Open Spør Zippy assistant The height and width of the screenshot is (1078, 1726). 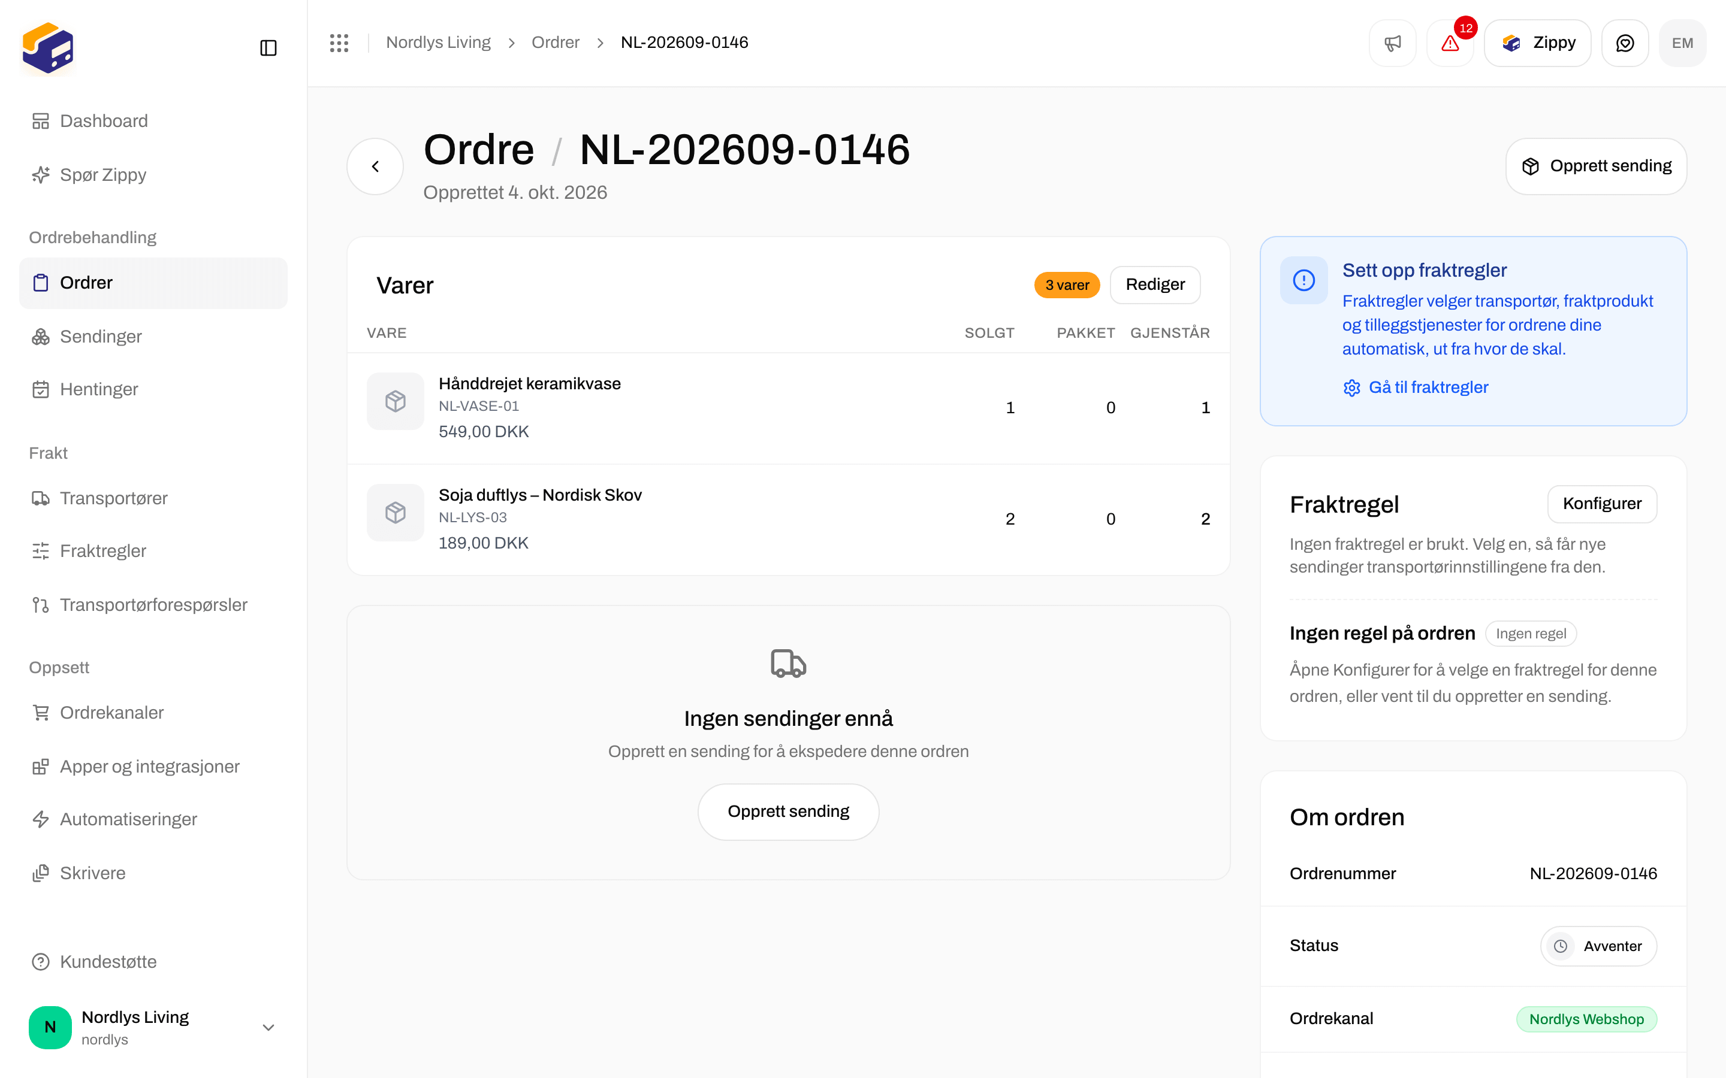coord(153,175)
